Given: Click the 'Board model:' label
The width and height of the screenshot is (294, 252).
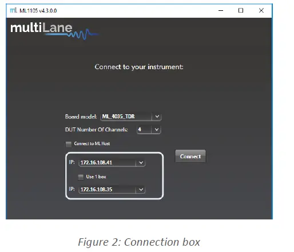Looking at the screenshot, I should pos(81,117).
